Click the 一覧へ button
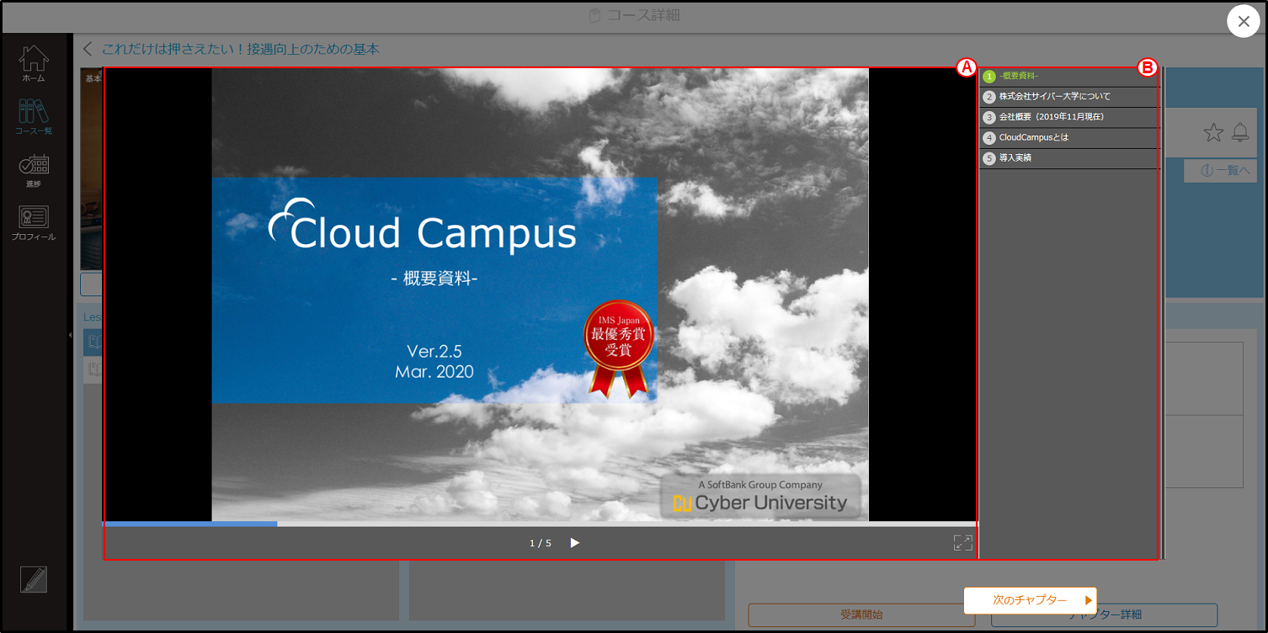The height and width of the screenshot is (633, 1268). click(1220, 171)
